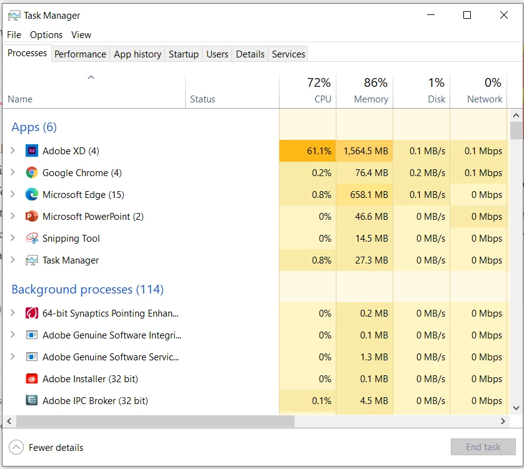This screenshot has width=524, height=469.
Task: Switch to the App history tab
Action: [138, 54]
